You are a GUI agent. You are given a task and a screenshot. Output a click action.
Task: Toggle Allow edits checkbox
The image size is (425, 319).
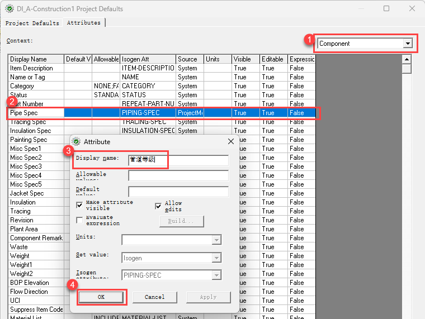pos(158,206)
